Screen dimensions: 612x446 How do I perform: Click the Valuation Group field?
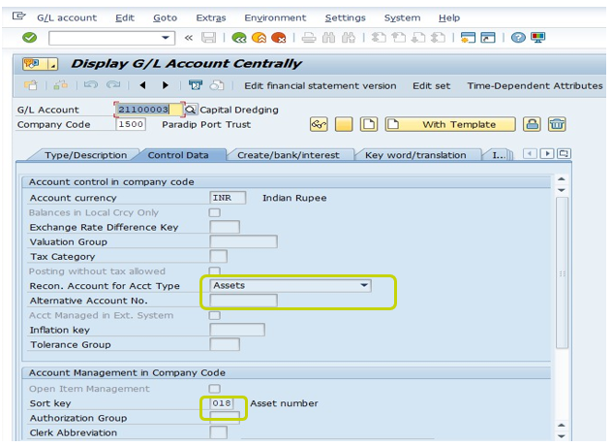244,241
